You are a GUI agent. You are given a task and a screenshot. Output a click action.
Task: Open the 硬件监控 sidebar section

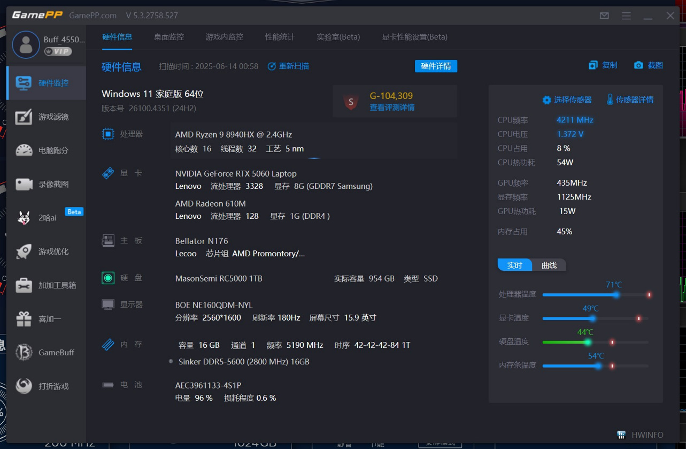click(x=47, y=83)
